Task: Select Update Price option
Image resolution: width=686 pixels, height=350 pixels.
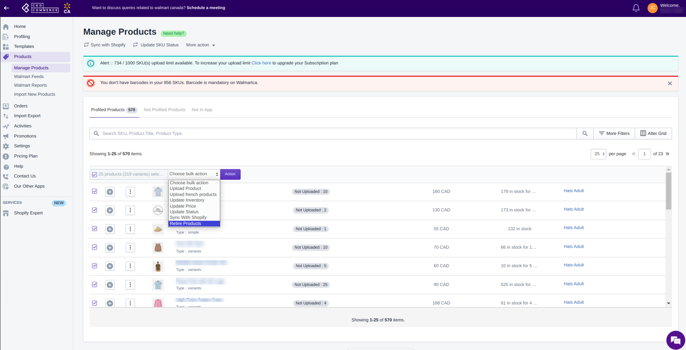Action: click(194, 206)
